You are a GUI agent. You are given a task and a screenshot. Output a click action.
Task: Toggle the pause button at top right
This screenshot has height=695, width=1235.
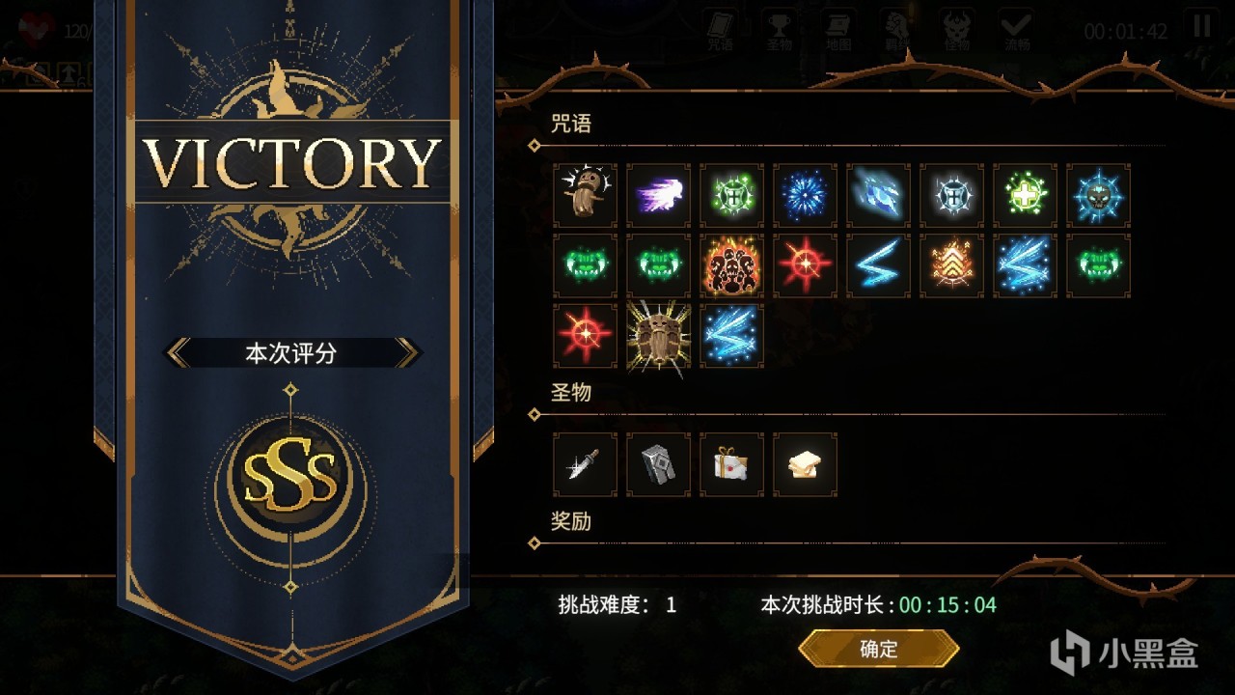(x=1201, y=26)
